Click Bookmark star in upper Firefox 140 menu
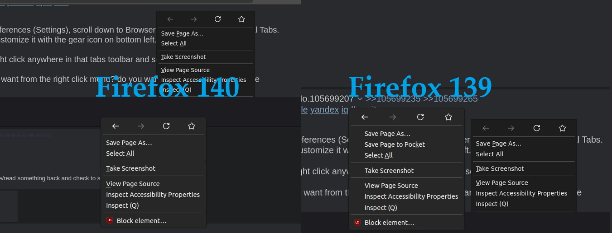Screen dimensions: 612x233 pyautogui.click(x=241, y=19)
